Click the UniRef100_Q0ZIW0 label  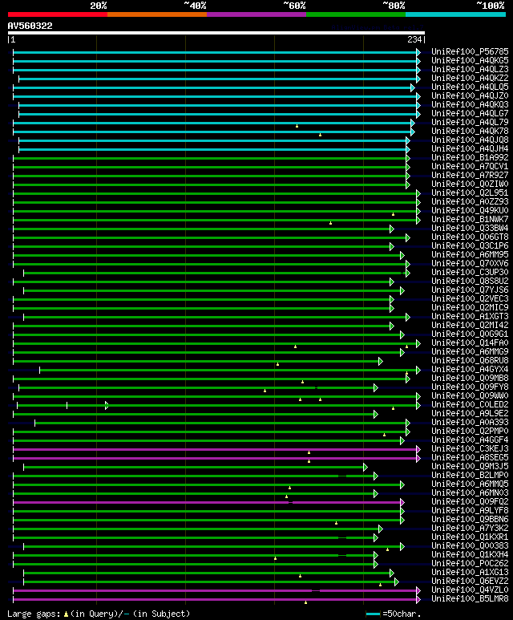470,184
